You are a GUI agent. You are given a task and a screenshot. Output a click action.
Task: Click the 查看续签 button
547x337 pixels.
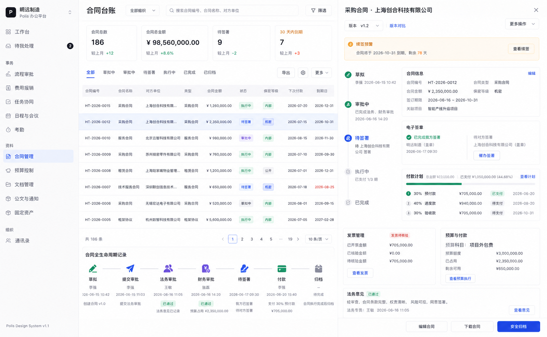(x=521, y=49)
